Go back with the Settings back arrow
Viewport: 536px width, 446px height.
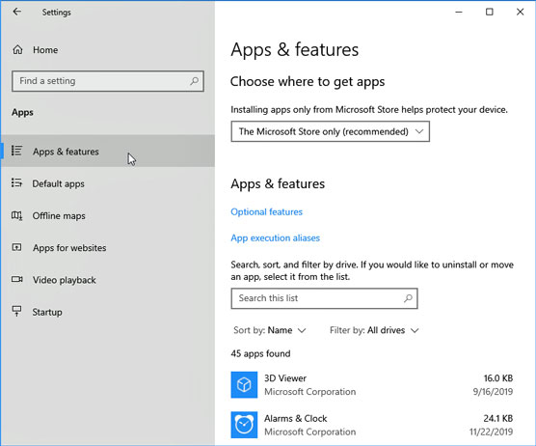16,12
